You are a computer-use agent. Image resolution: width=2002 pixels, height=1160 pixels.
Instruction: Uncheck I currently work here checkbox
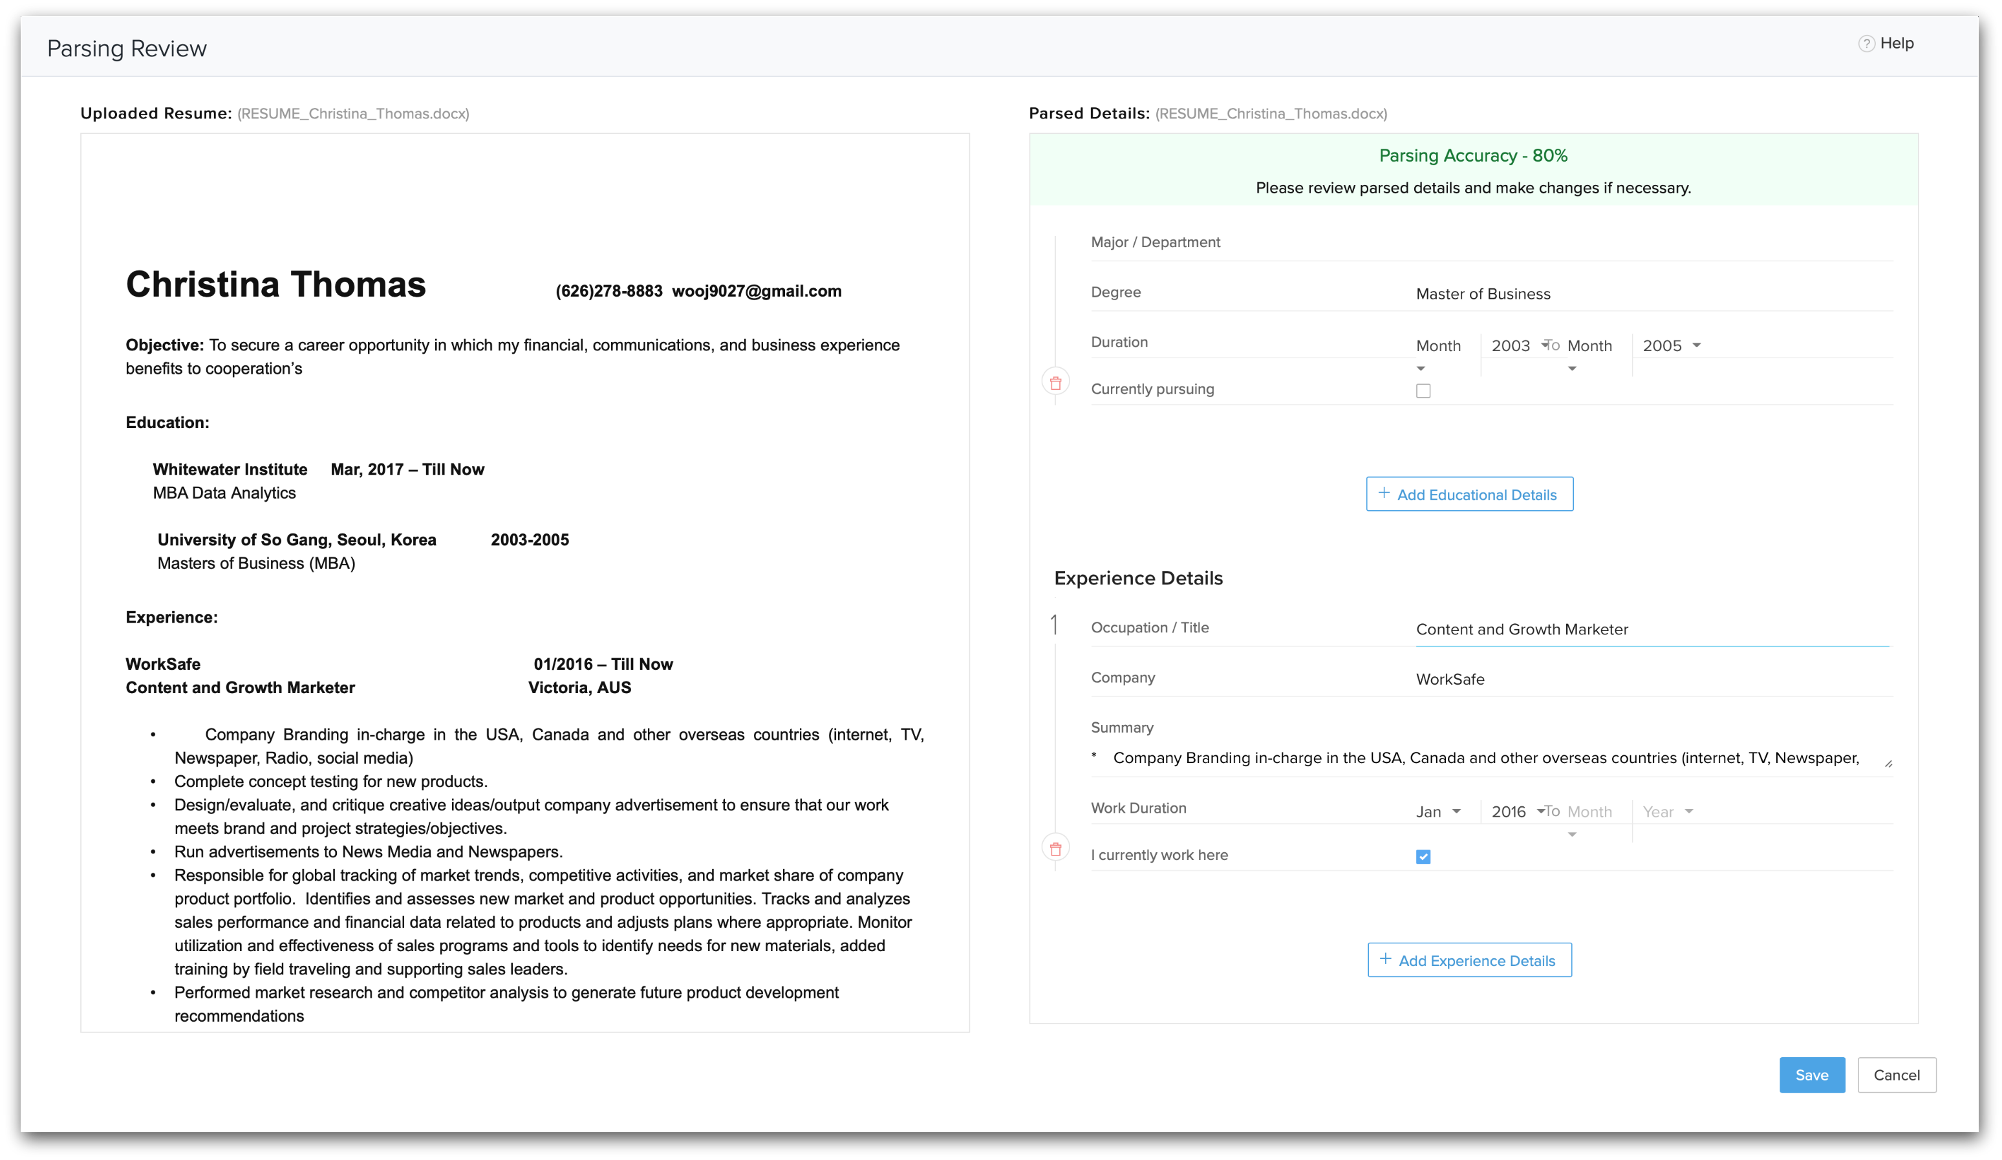coord(1423,857)
